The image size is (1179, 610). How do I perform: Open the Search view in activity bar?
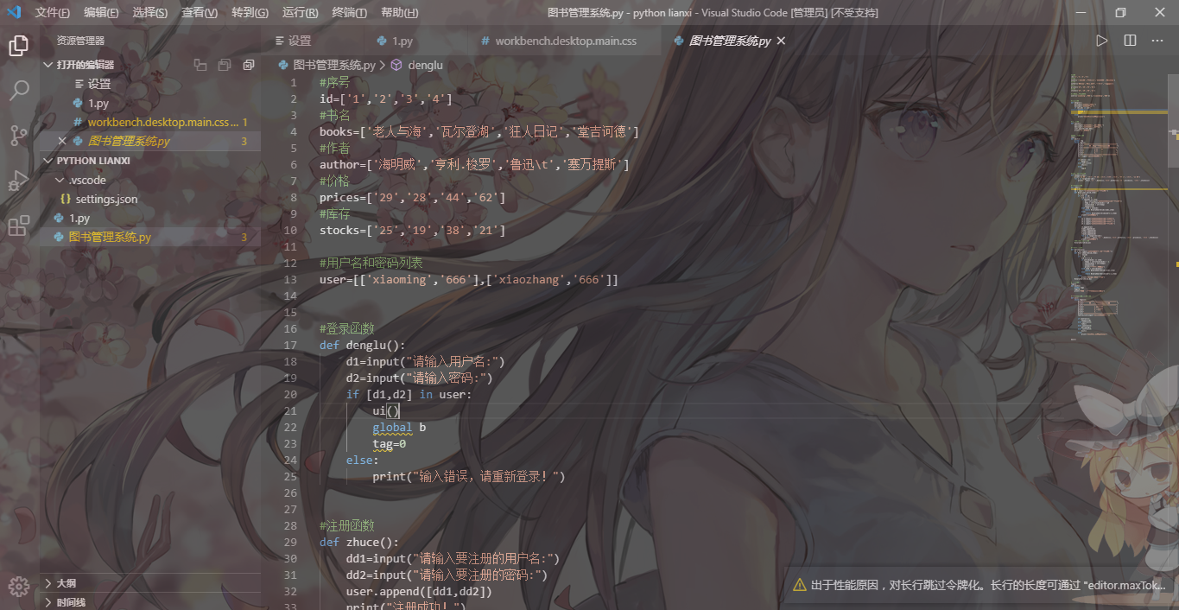[x=18, y=90]
